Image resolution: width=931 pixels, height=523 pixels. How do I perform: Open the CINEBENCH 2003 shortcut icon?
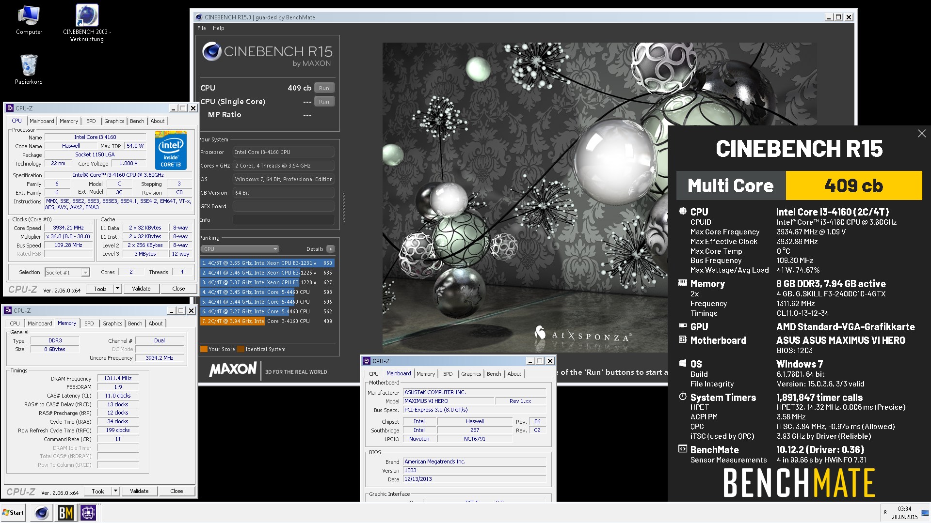(x=87, y=23)
